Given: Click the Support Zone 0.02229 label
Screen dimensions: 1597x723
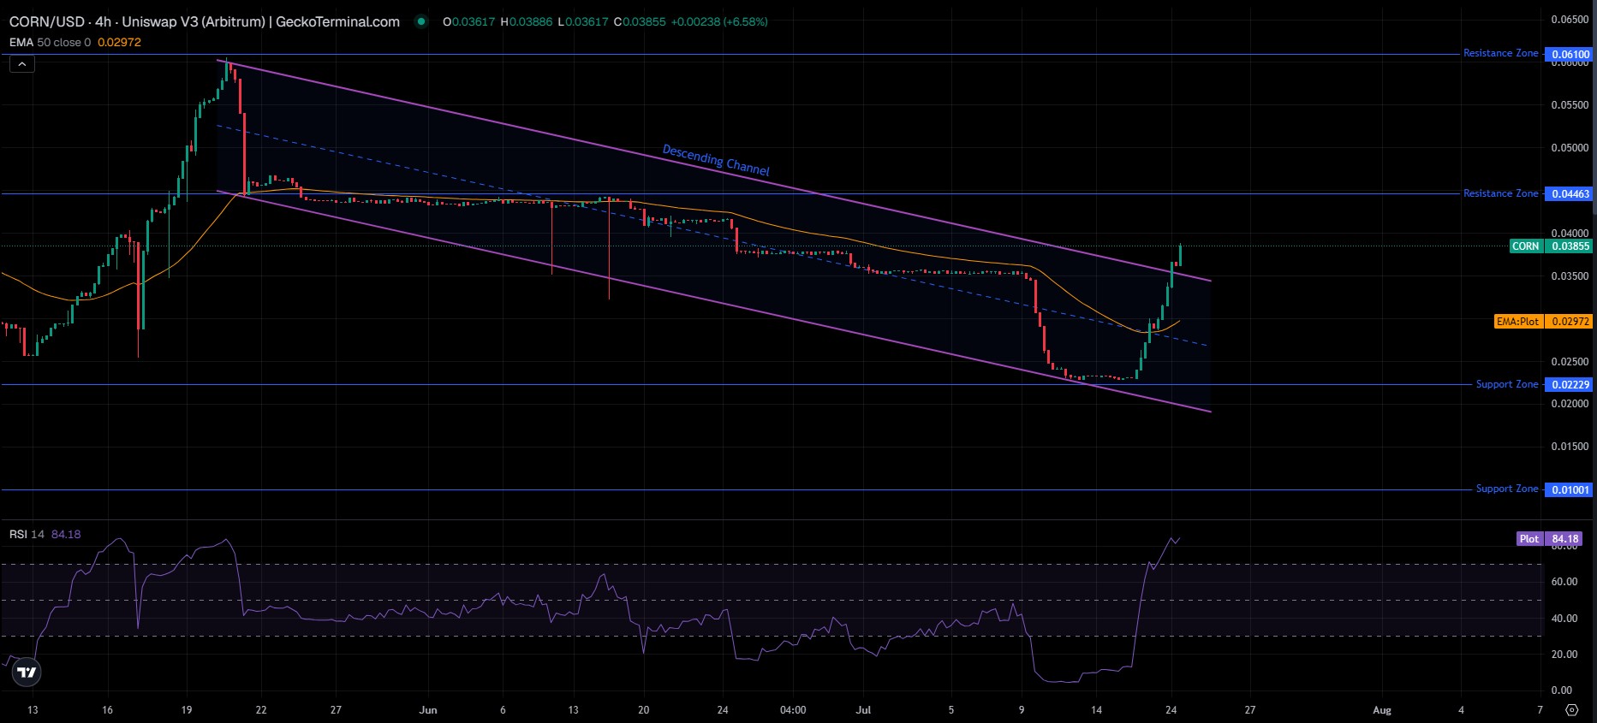Looking at the screenshot, I should 1507,384.
